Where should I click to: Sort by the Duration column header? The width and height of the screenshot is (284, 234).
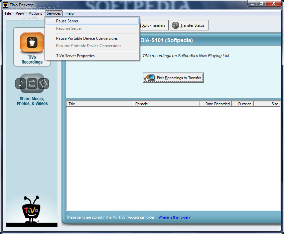pos(243,104)
